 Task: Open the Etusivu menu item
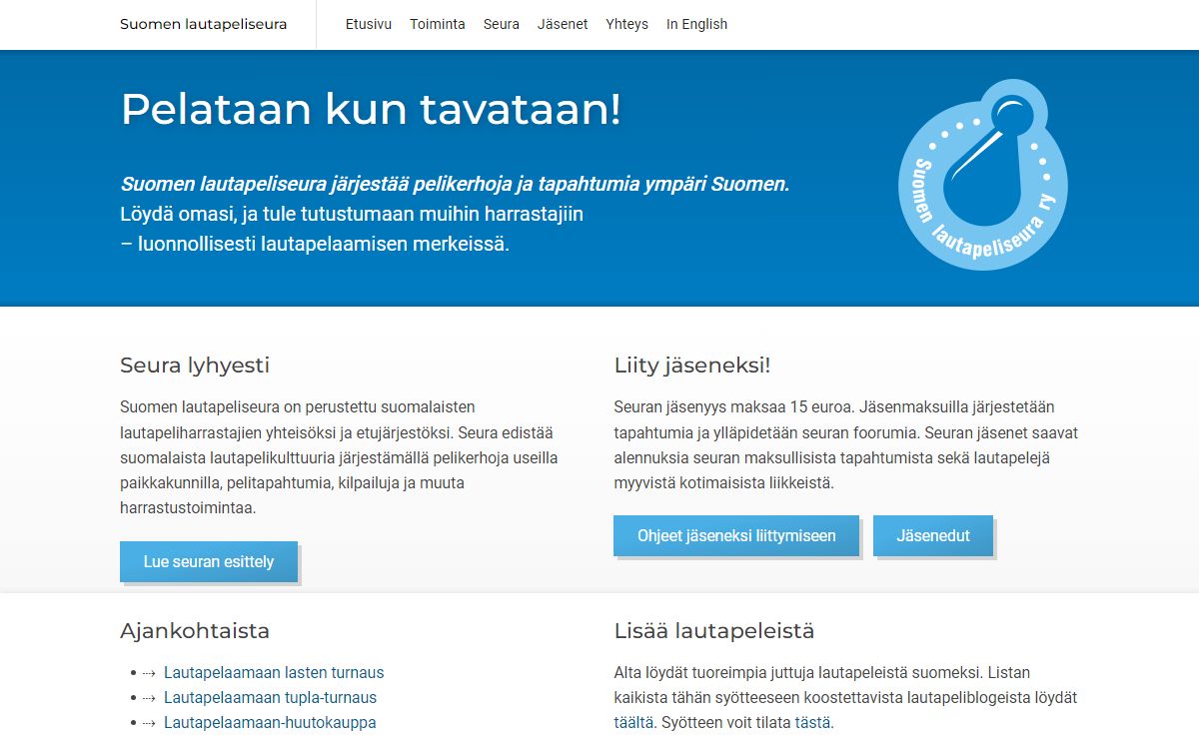[369, 24]
